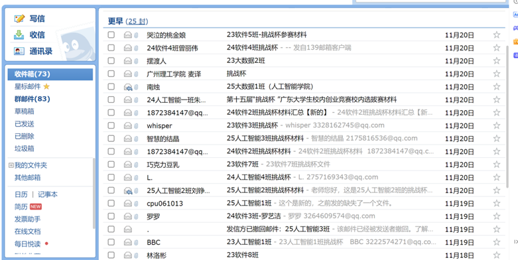Screen dimensions: 518x260
Task: Open email 24软件2班挑战杯材料汇总【新的】
Action: 277,113
